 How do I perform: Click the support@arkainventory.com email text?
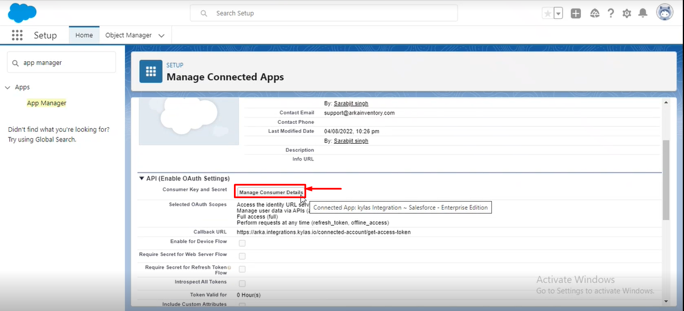click(359, 113)
